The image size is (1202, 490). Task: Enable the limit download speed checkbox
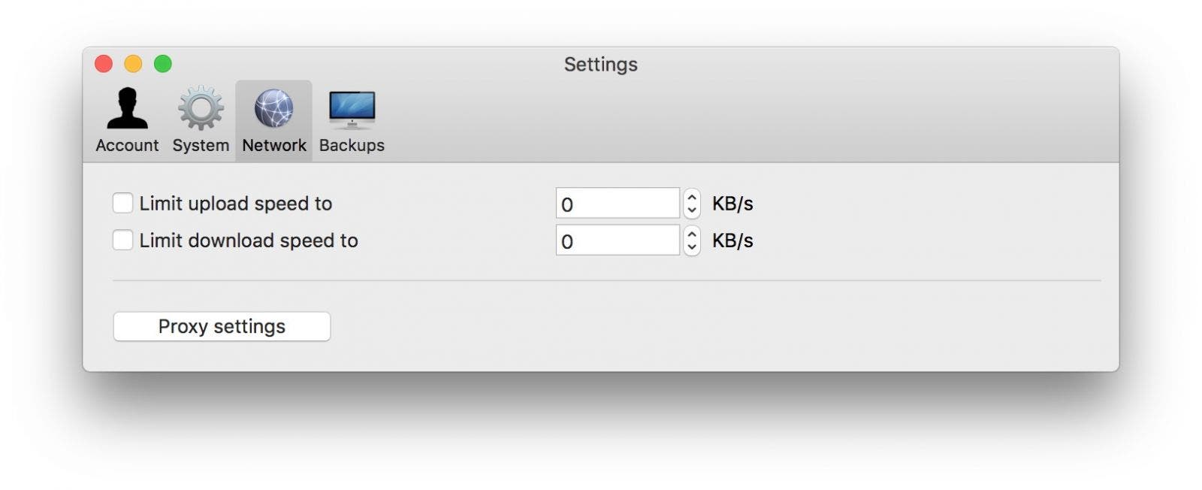tap(122, 240)
